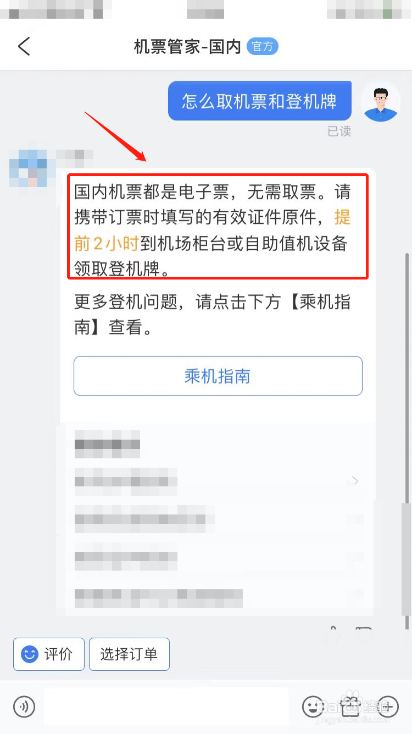Open the gift box icon
Screen dimensions: 412x734
point(350,705)
